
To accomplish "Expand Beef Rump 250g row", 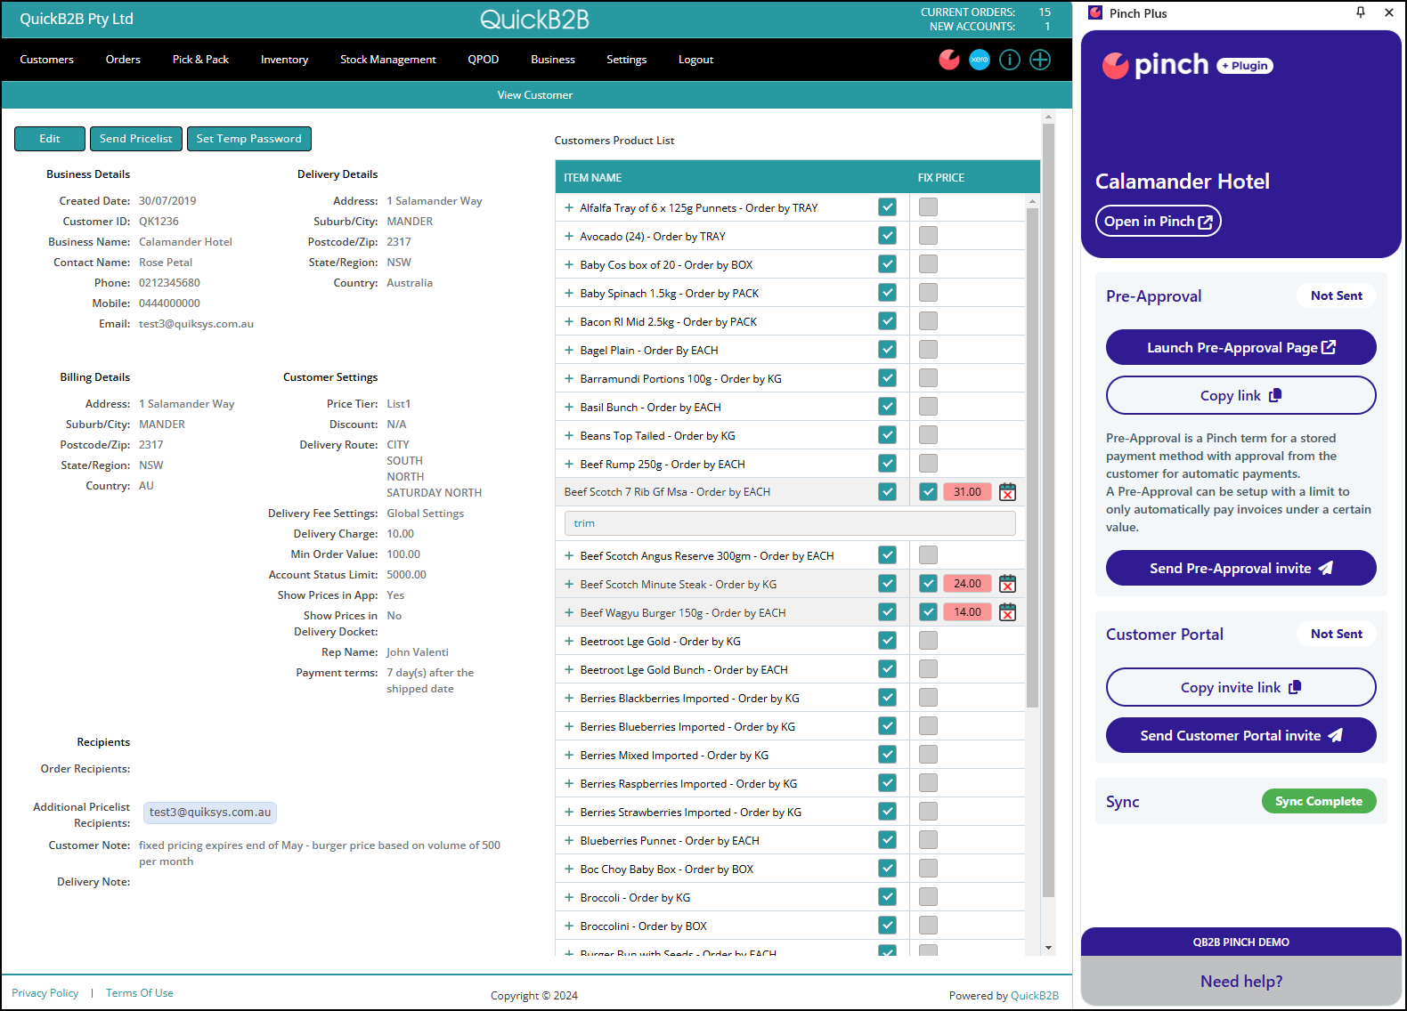I will click(x=569, y=464).
